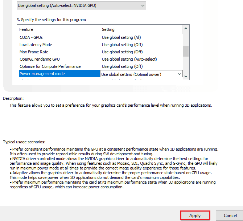The image size is (243, 221).
Task: Click the Feature column header
Action: 59,29
